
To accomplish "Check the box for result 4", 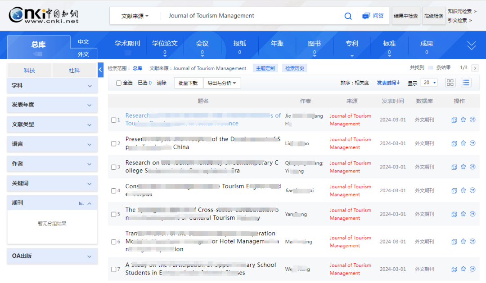I will click(x=113, y=190).
